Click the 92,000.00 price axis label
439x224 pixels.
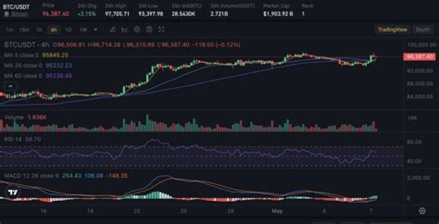[419, 71]
